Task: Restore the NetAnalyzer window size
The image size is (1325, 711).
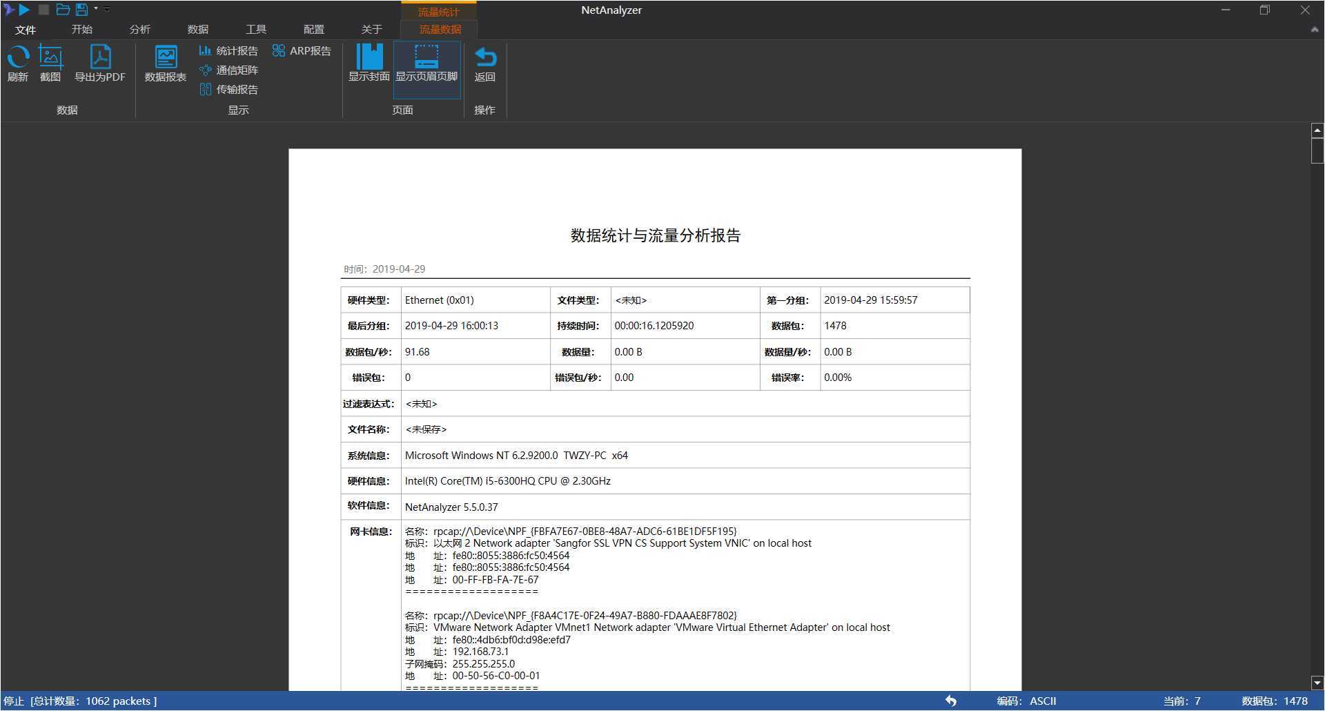Action: (x=1265, y=10)
